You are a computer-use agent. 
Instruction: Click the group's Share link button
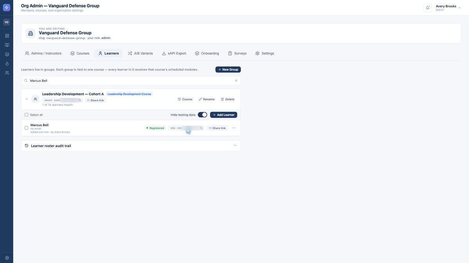95,100
